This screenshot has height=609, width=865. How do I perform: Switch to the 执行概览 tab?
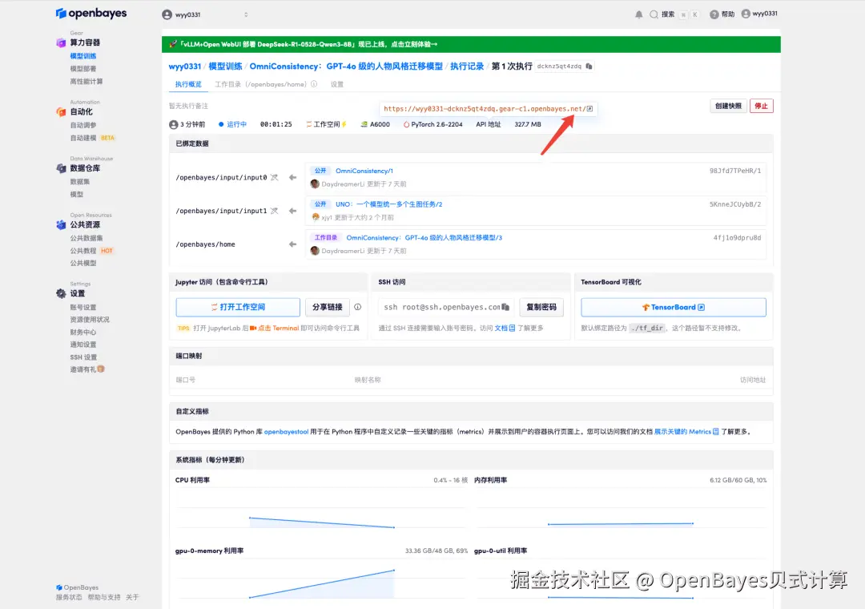click(x=188, y=84)
